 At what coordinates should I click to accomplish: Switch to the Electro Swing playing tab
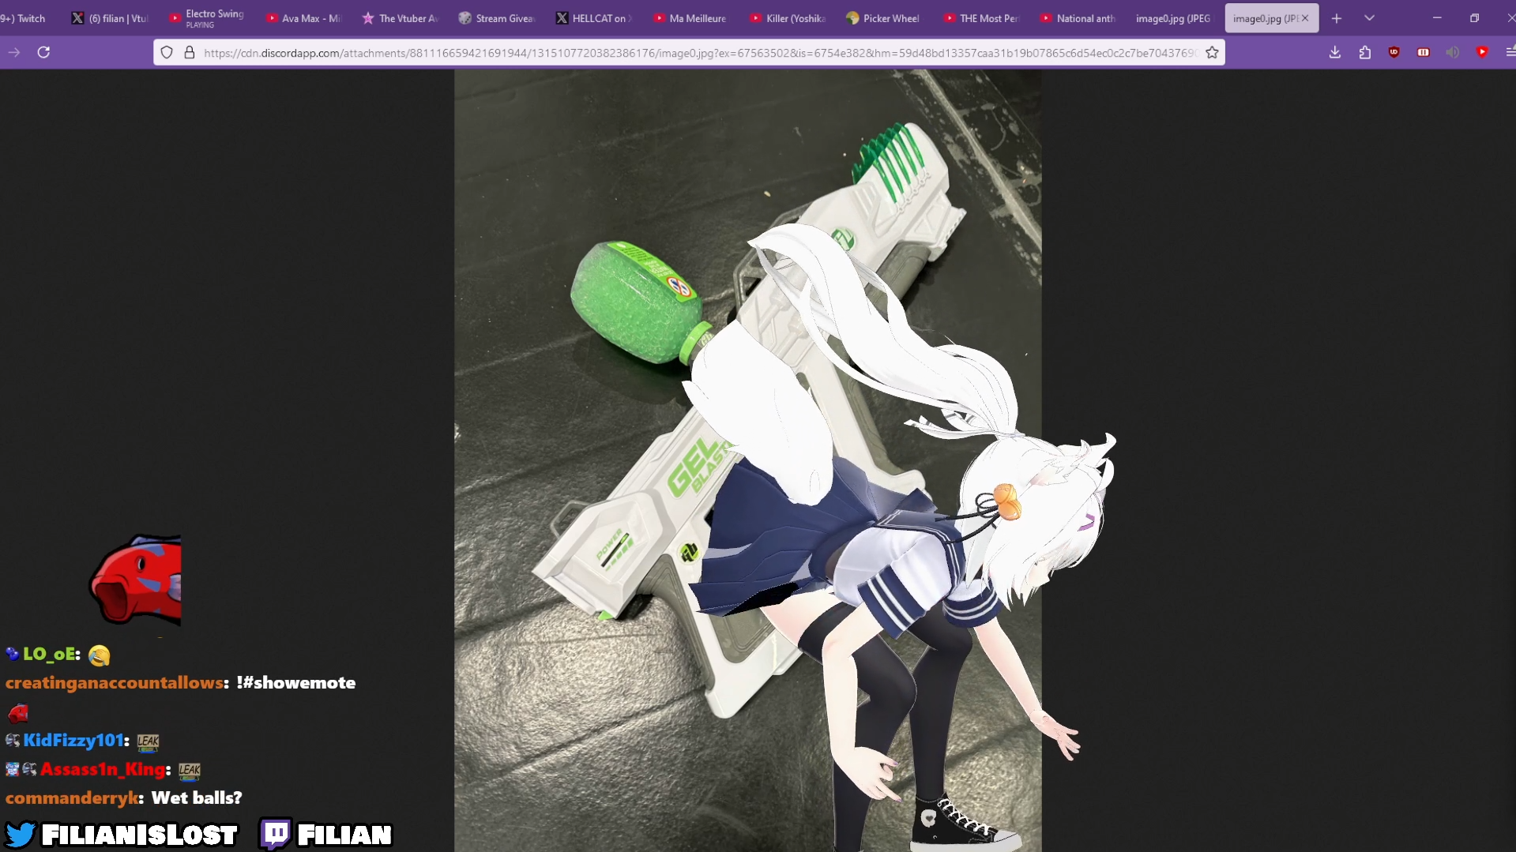pyautogui.click(x=207, y=18)
